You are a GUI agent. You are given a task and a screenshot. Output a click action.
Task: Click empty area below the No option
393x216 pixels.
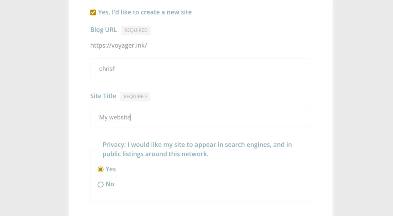point(200,195)
